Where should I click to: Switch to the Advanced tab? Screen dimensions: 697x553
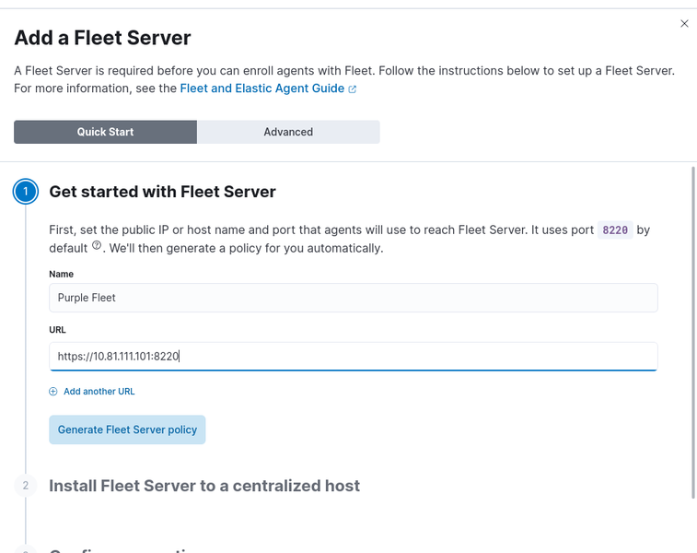[288, 132]
